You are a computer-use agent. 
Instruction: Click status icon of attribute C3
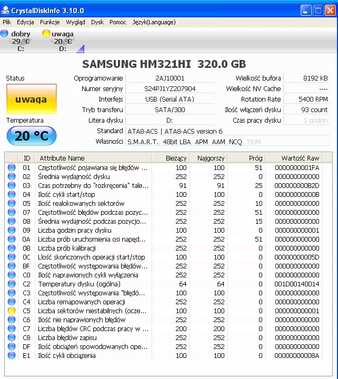12,293
